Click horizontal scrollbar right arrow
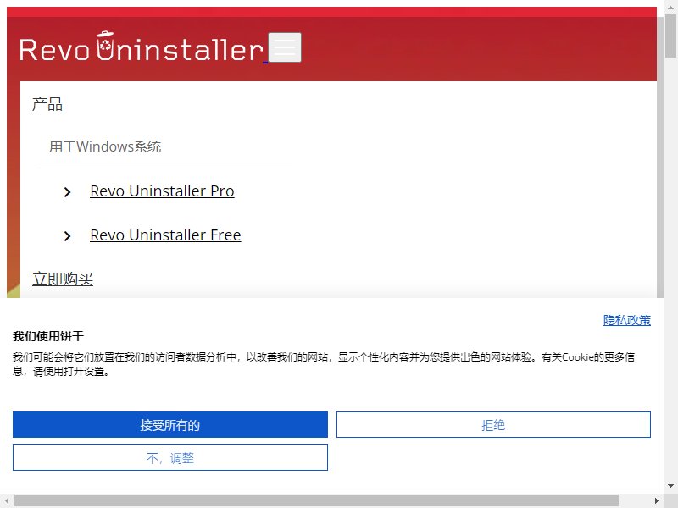 coord(657,500)
